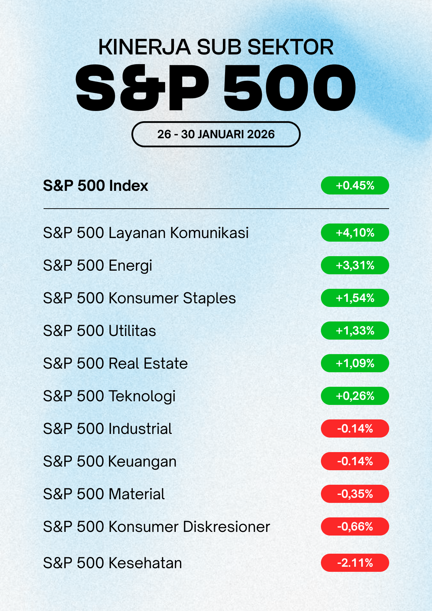Click the S&P 500 Keuangan label

pyautogui.click(x=110, y=462)
